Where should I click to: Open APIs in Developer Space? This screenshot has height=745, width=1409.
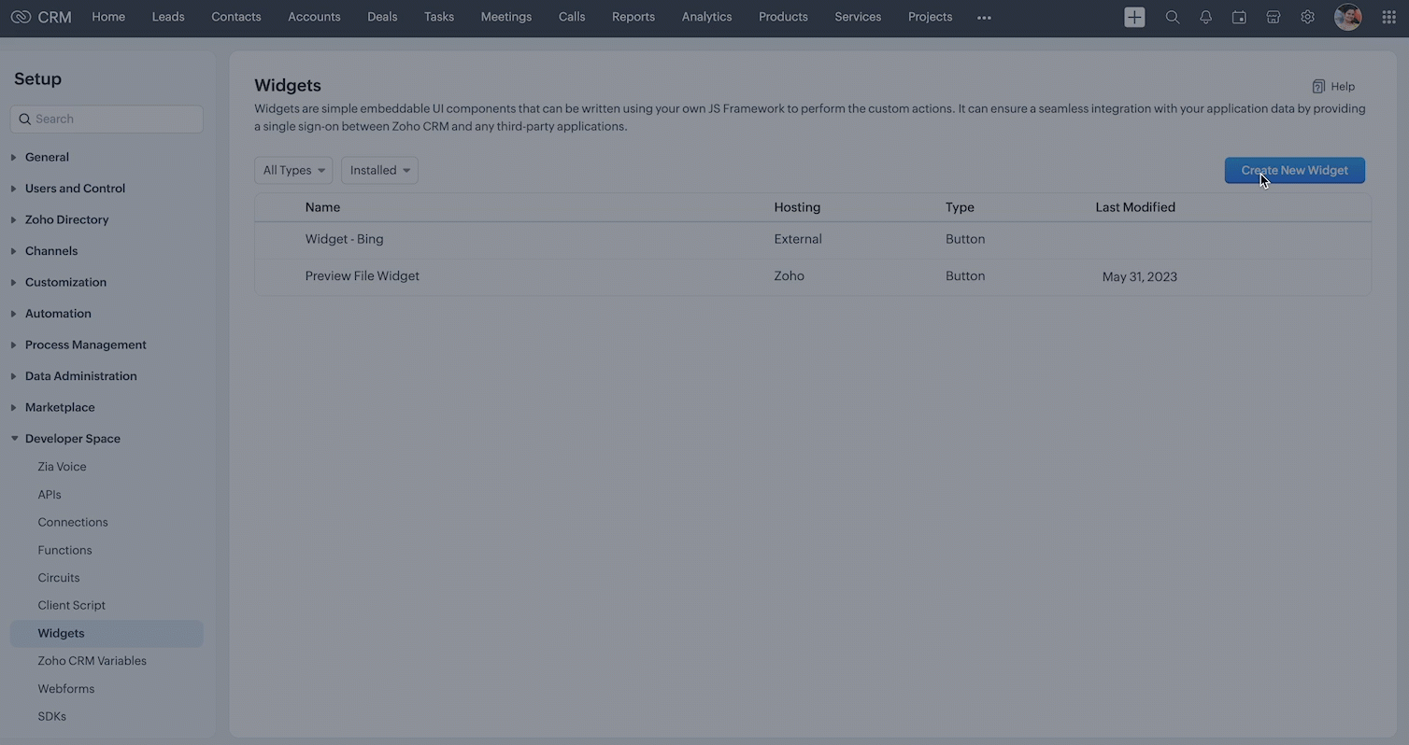pos(50,495)
